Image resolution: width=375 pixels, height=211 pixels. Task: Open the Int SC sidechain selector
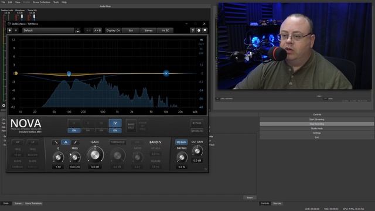click(x=165, y=30)
